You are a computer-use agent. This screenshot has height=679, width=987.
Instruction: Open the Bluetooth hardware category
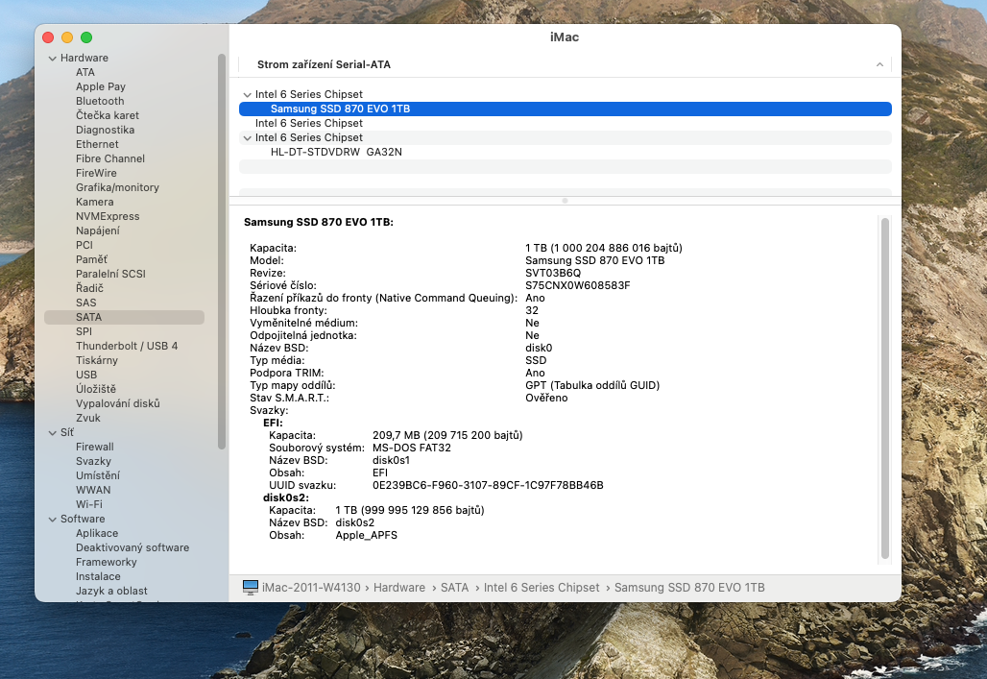100,101
